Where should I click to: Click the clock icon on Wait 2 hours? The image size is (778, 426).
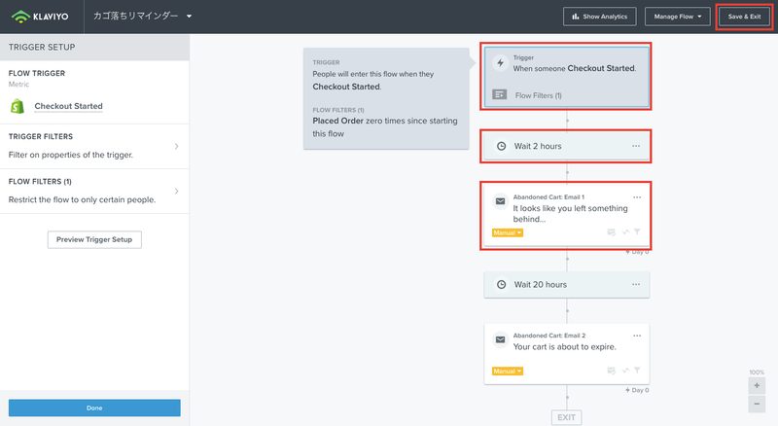coord(501,146)
